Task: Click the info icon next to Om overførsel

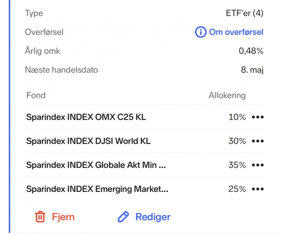Action: pyautogui.click(x=200, y=32)
